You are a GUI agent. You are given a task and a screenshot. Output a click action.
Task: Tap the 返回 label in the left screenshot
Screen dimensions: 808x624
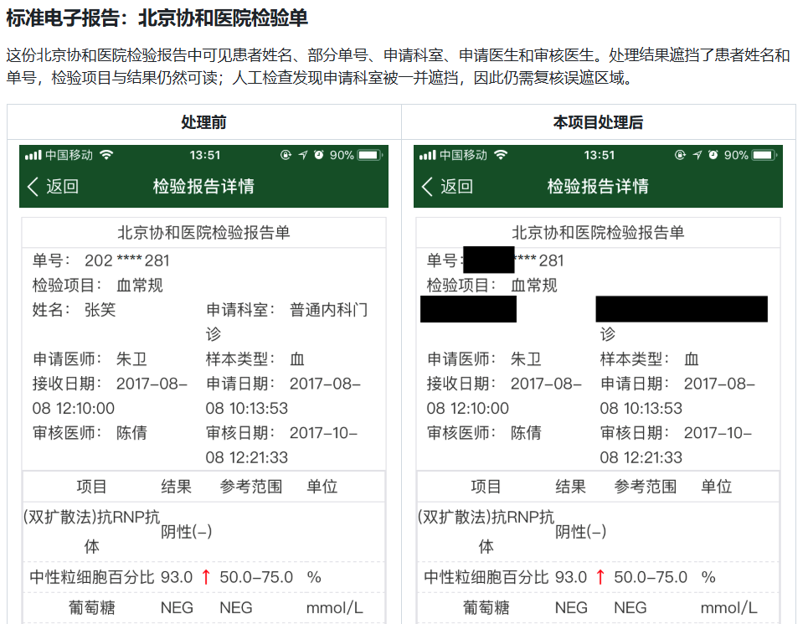pos(62,187)
